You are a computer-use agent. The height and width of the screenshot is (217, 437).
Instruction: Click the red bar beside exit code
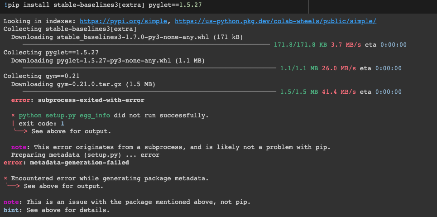coord(13,123)
